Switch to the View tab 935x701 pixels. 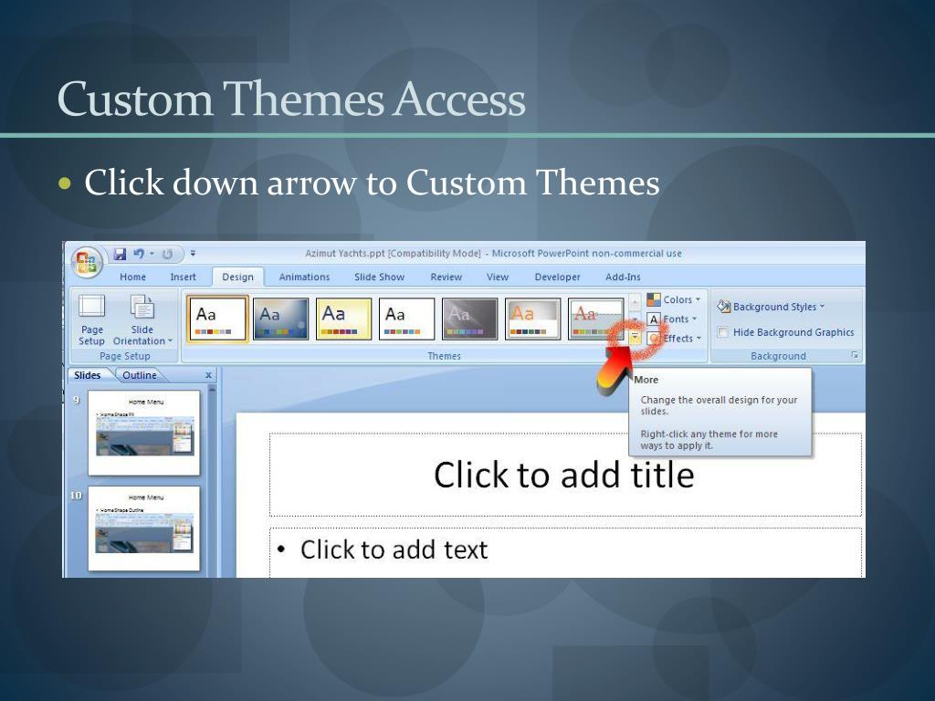click(x=498, y=277)
